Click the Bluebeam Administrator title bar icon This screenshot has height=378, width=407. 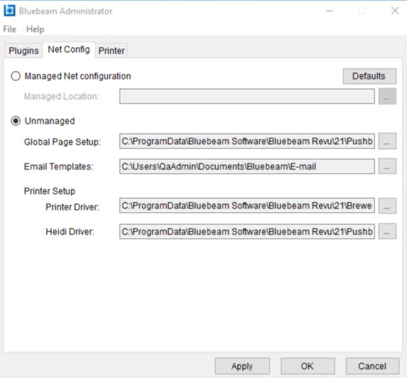10,11
